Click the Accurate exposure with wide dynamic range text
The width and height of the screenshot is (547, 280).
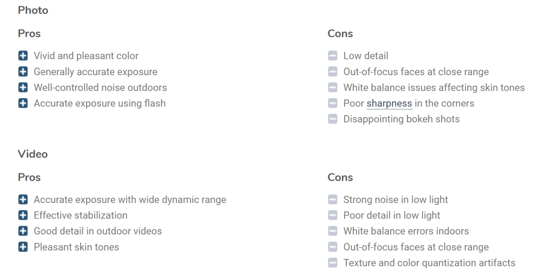pos(130,199)
